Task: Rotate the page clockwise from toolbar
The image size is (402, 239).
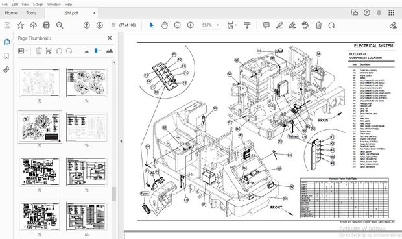Action: (331, 25)
